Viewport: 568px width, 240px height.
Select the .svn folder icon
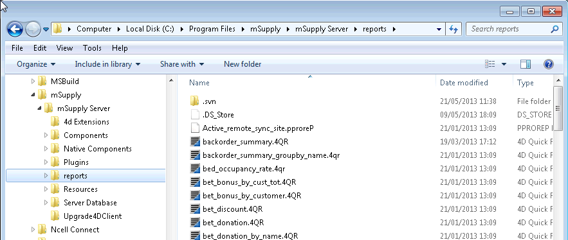pos(195,101)
